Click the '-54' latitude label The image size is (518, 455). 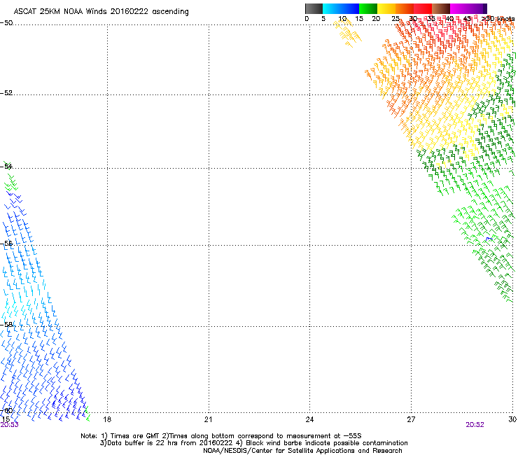[6, 166]
